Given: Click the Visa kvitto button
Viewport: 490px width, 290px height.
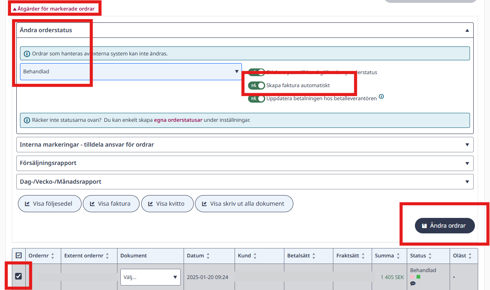Looking at the screenshot, I should (167, 204).
